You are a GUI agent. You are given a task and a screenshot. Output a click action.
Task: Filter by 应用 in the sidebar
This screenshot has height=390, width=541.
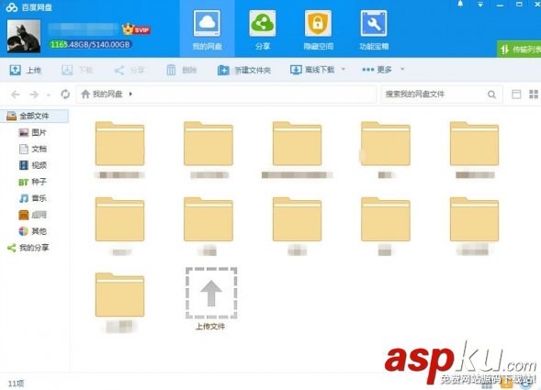tap(33, 215)
